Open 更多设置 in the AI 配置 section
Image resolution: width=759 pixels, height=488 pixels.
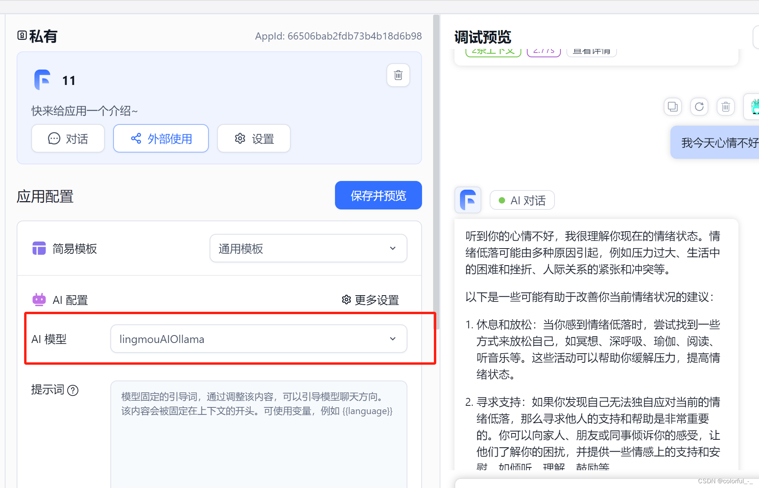376,300
